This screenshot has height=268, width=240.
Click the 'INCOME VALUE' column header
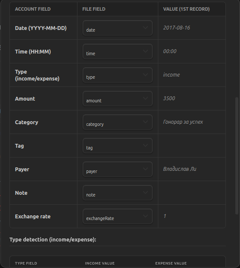[x=100, y=263]
